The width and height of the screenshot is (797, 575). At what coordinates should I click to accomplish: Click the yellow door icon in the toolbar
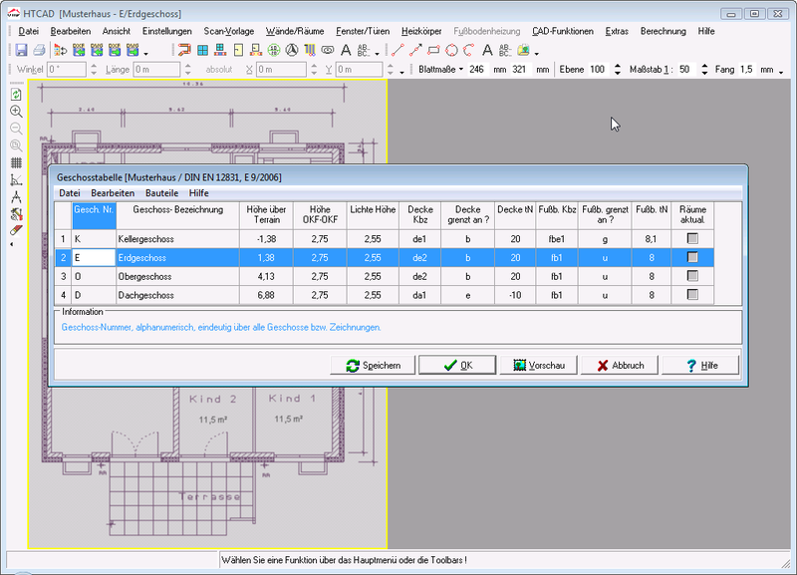tap(238, 50)
